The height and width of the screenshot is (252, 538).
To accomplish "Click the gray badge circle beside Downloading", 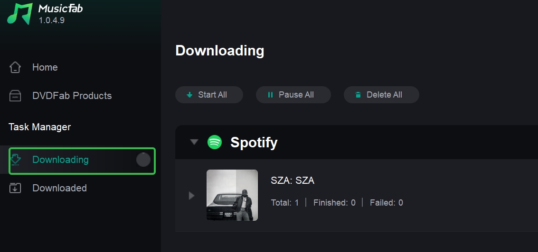I will click(143, 160).
